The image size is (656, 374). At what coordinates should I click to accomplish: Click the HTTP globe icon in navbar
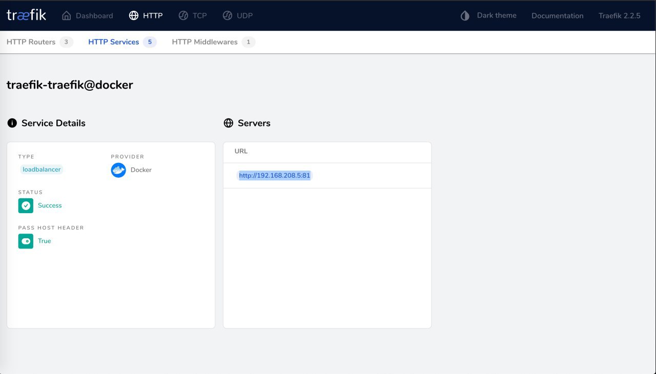tap(134, 15)
